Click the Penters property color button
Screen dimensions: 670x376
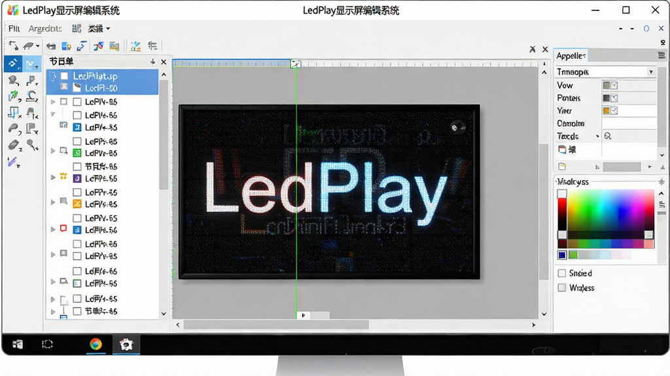(610, 98)
